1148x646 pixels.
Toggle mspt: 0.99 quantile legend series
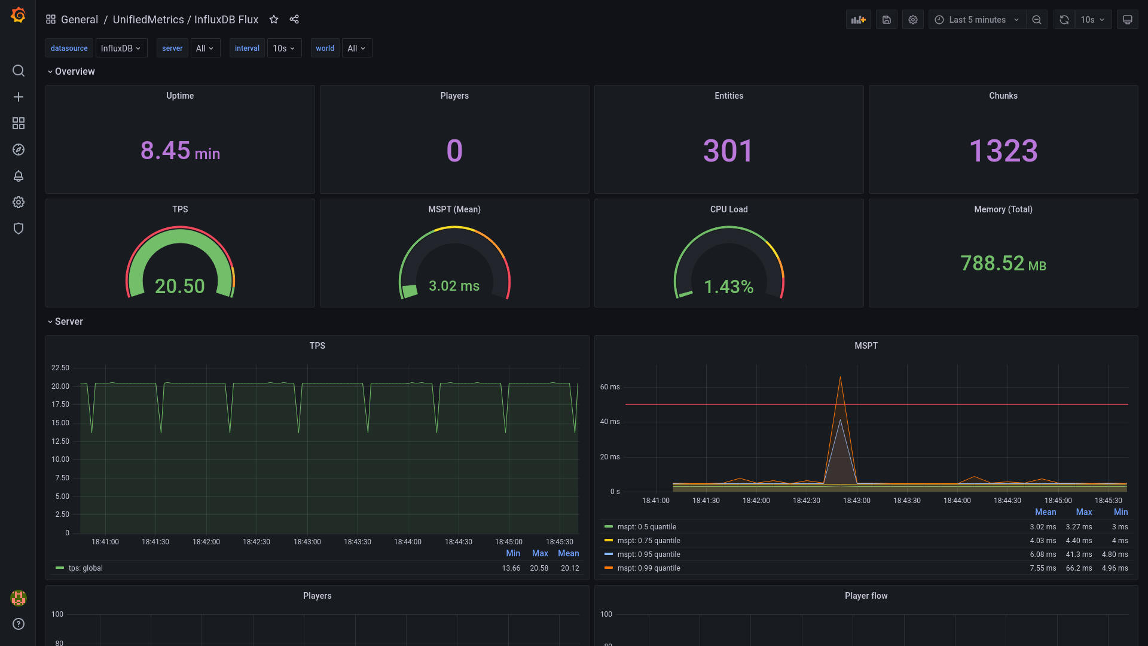tap(649, 568)
